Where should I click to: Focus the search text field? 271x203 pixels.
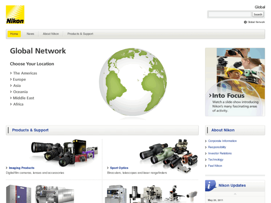230,14
